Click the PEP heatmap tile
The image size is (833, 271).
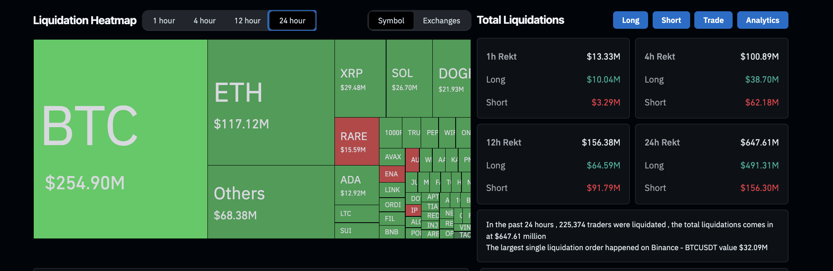tap(430, 133)
